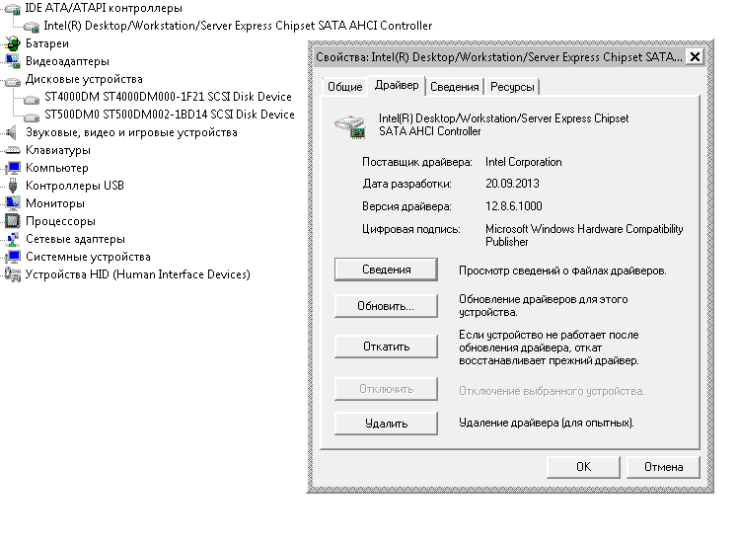Click the Дисковые устройства drive icon
This screenshot has width=738, height=542.
pyautogui.click(x=13, y=81)
